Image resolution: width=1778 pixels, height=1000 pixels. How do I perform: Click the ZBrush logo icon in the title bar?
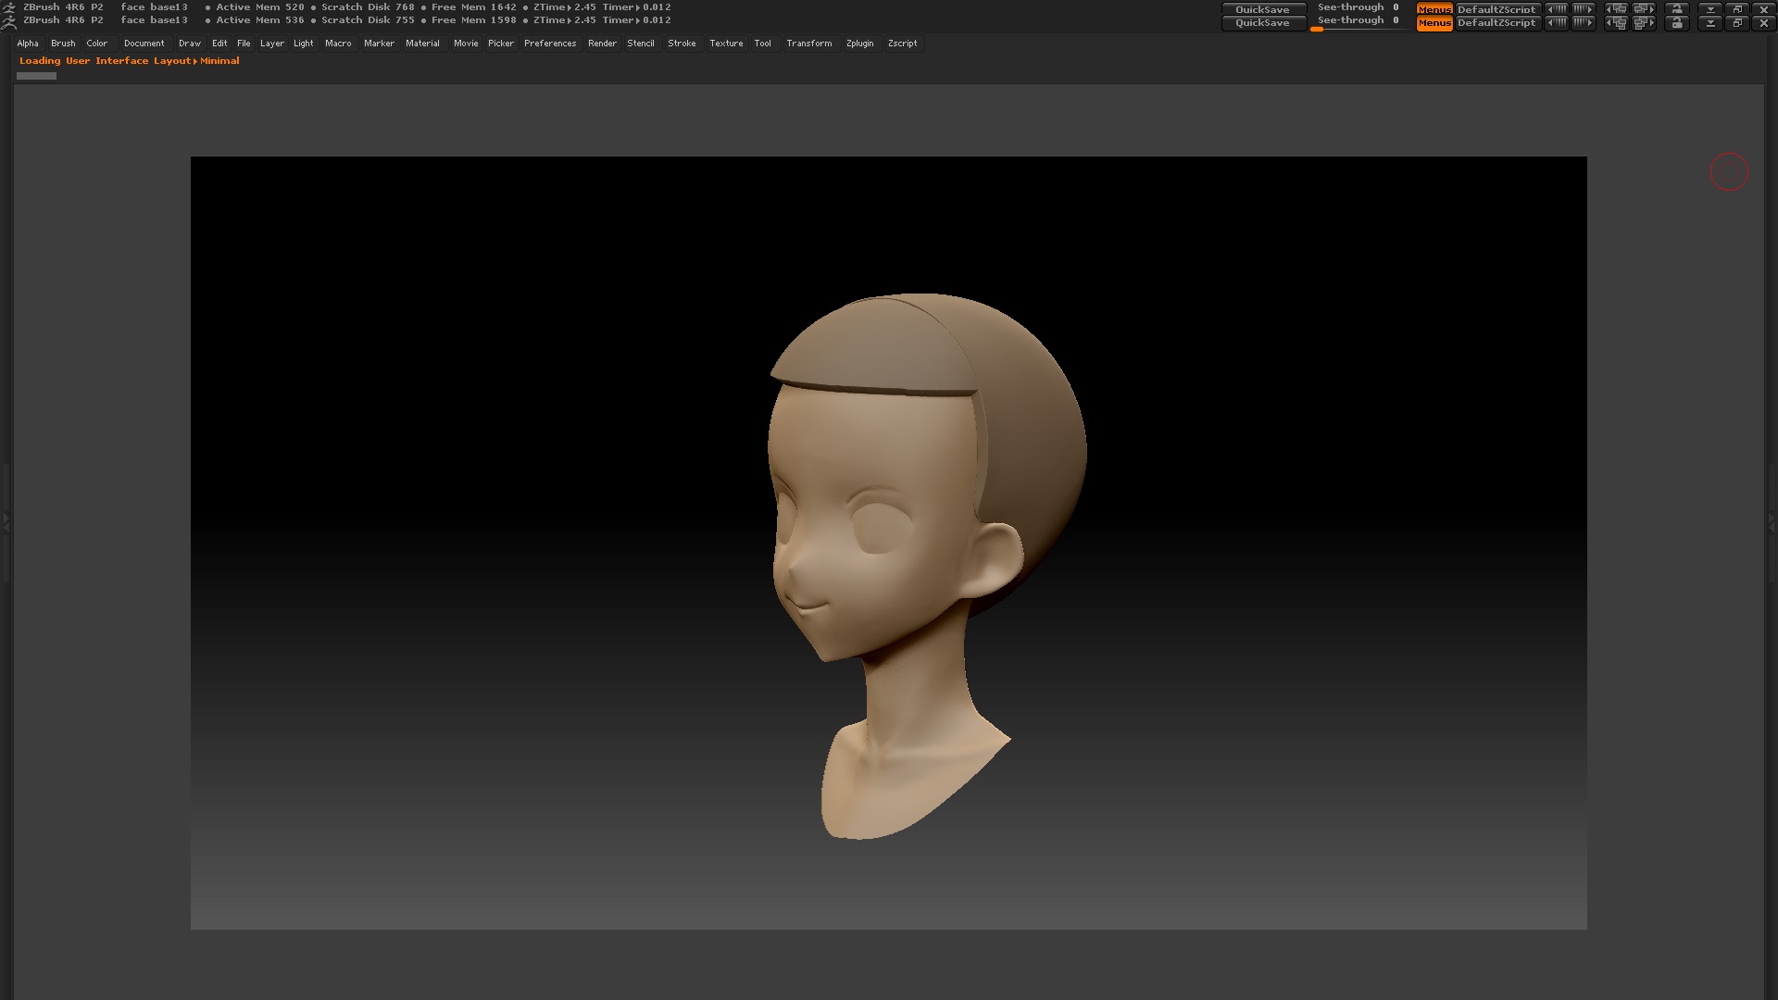pos(9,19)
